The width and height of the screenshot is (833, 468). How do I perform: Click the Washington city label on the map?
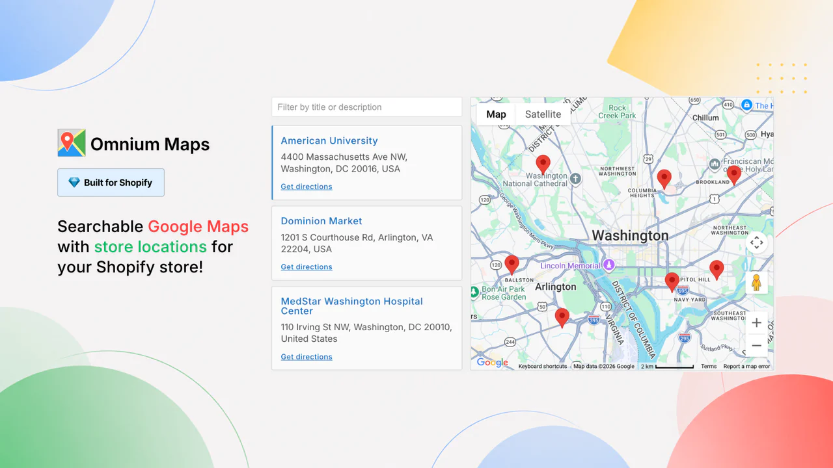click(x=630, y=236)
